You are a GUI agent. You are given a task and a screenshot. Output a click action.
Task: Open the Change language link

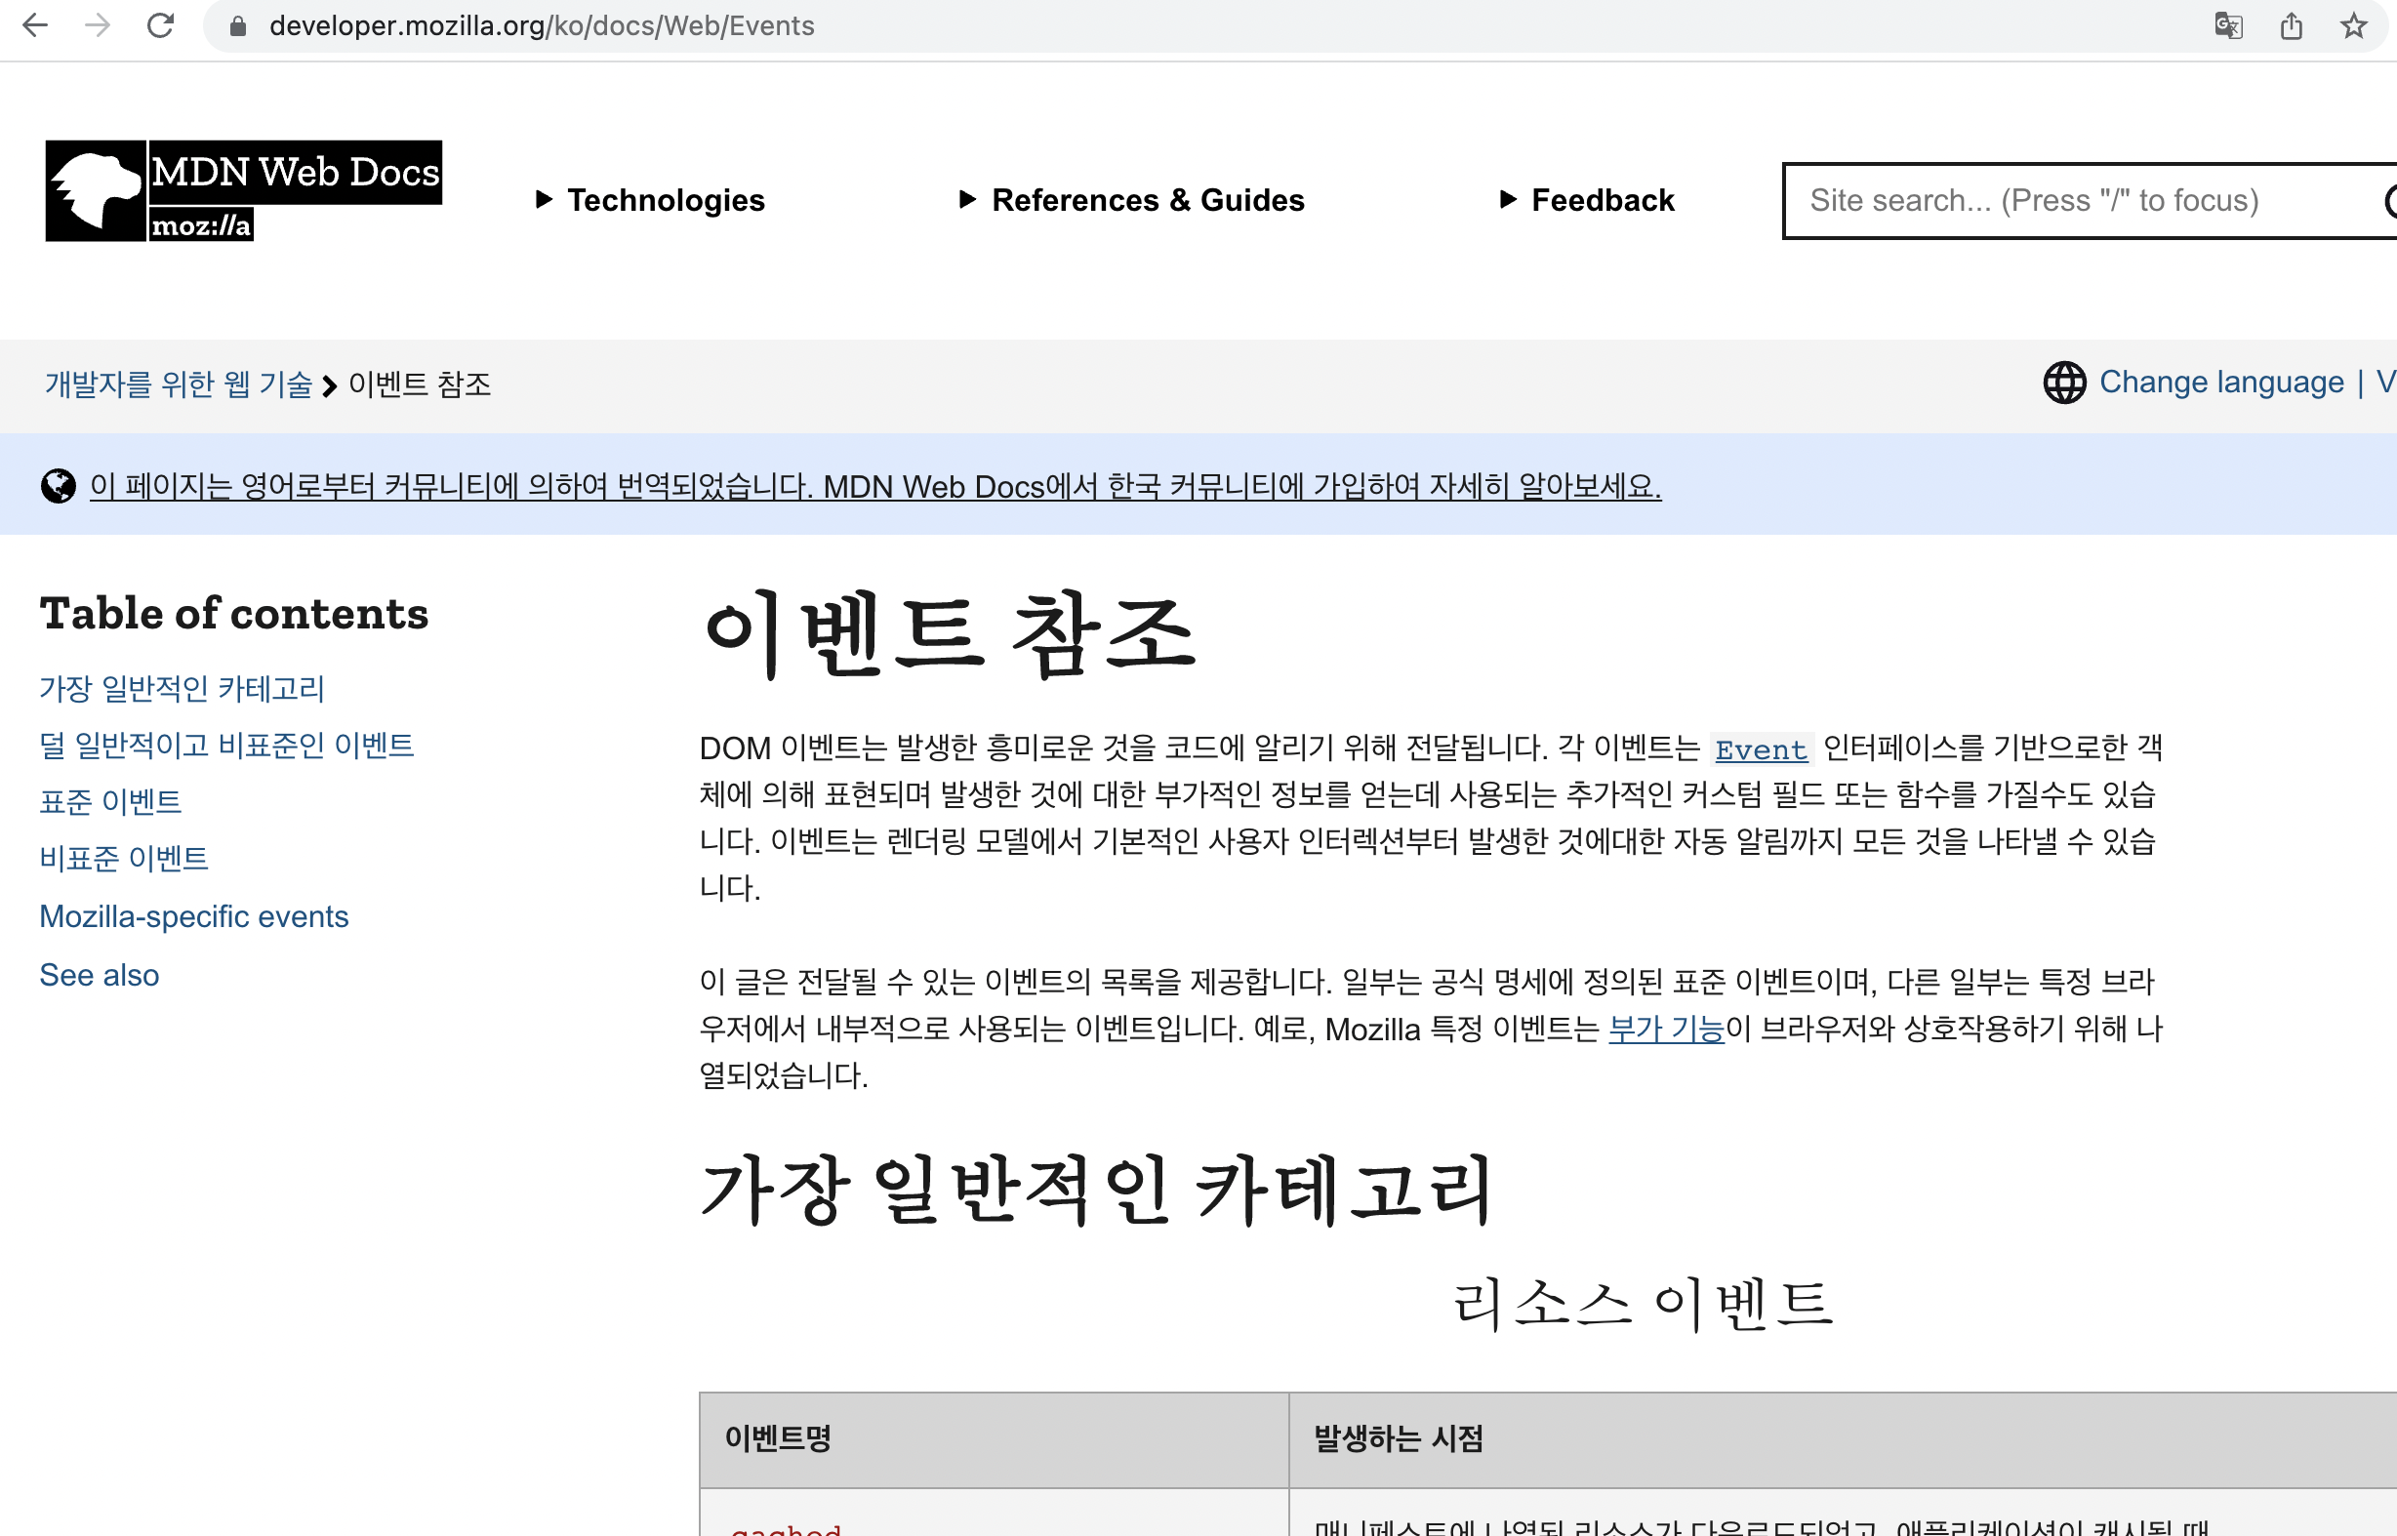pos(2221,383)
